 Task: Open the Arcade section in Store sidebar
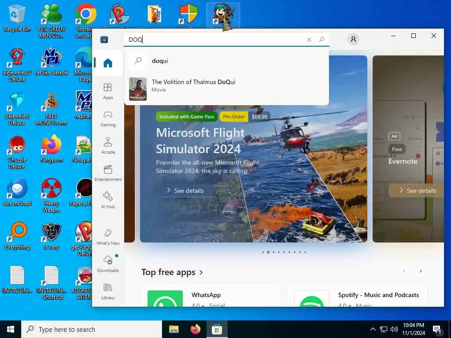click(108, 146)
